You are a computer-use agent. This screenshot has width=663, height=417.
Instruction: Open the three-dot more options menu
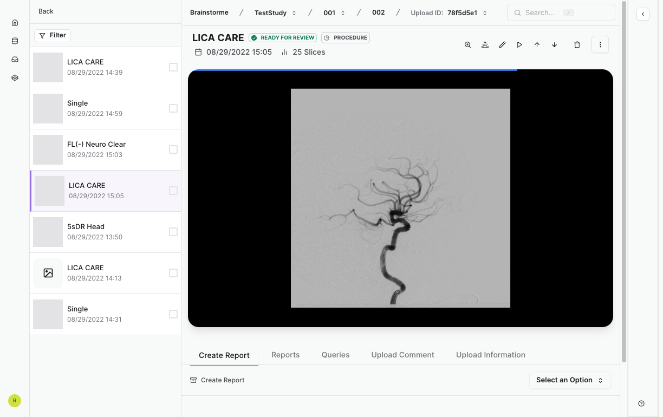pyautogui.click(x=600, y=45)
